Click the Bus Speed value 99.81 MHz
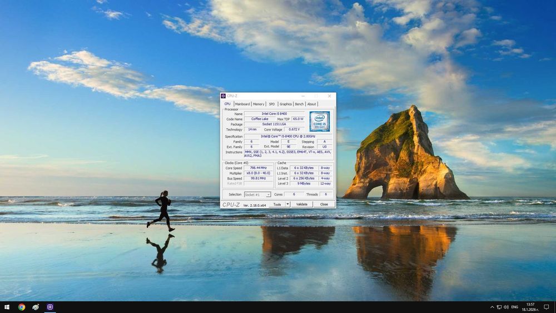556x313 pixels. (258, 178)
